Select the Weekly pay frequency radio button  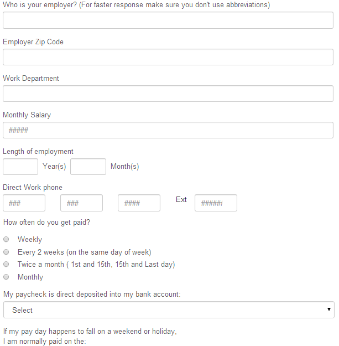pos(6,239)
